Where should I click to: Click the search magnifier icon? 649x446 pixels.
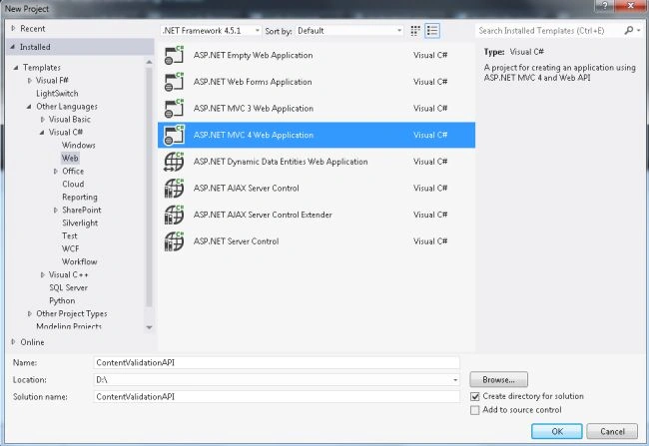point(628,30)
